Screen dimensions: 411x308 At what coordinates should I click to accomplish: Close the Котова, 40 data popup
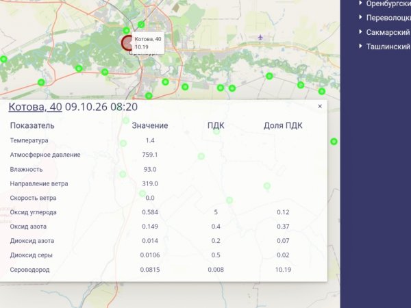point(320,106)
